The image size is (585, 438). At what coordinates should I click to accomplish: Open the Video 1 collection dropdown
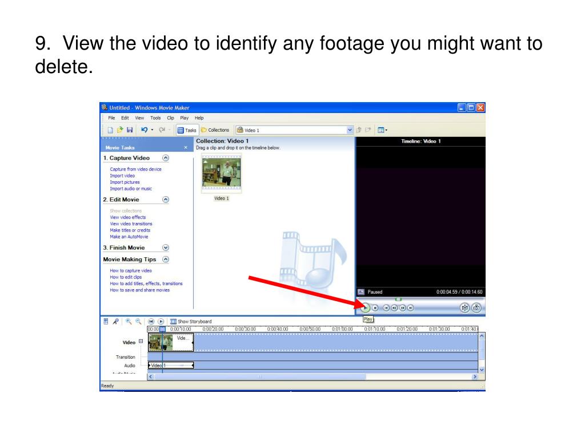pos(350,130)
